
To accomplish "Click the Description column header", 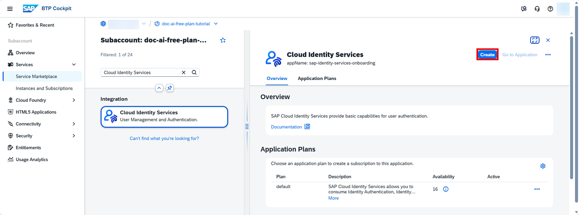I will tap(340, 177).
